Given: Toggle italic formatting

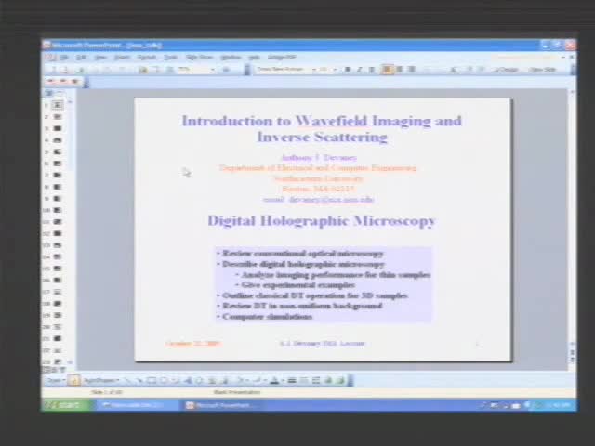Looking at the screenshot, I should [360, 70].
